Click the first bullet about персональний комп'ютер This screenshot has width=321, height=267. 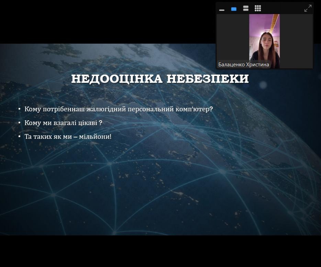coord(119,109)
